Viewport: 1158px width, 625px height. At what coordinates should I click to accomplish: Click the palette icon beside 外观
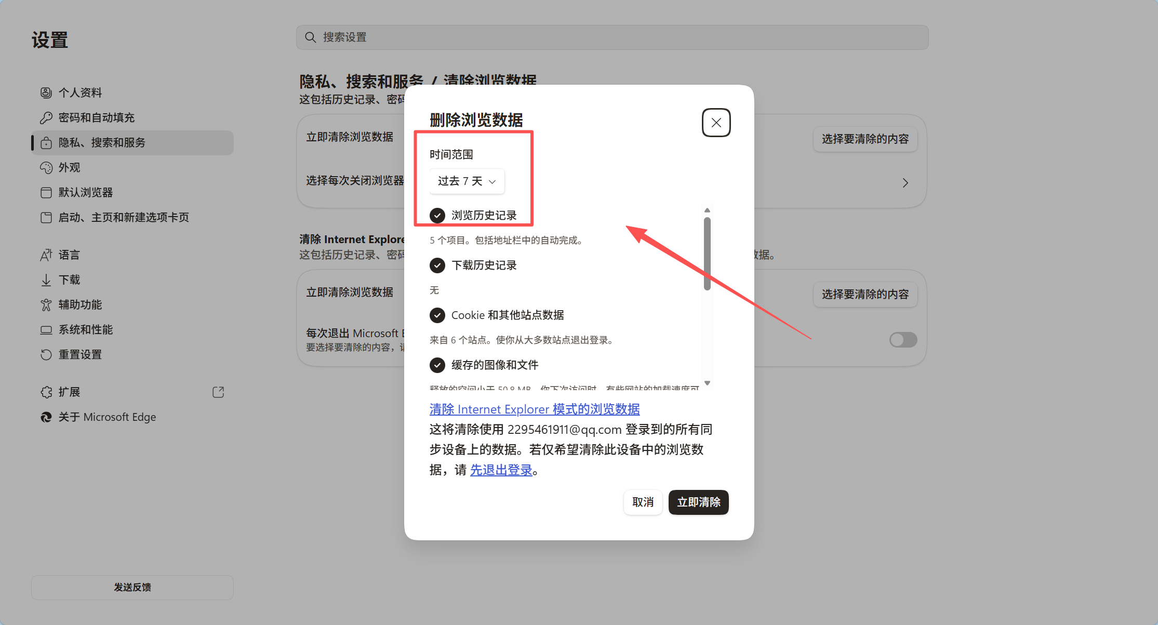[x=46, y=167]
